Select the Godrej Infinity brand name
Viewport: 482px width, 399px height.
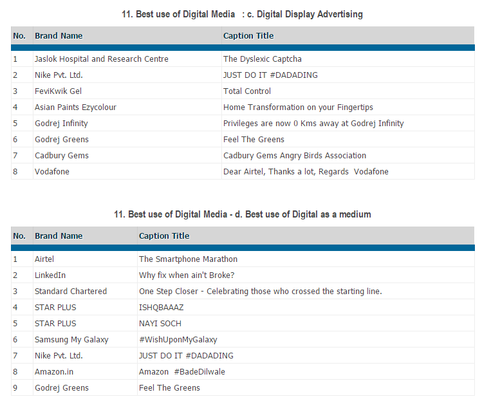[61, 124]
